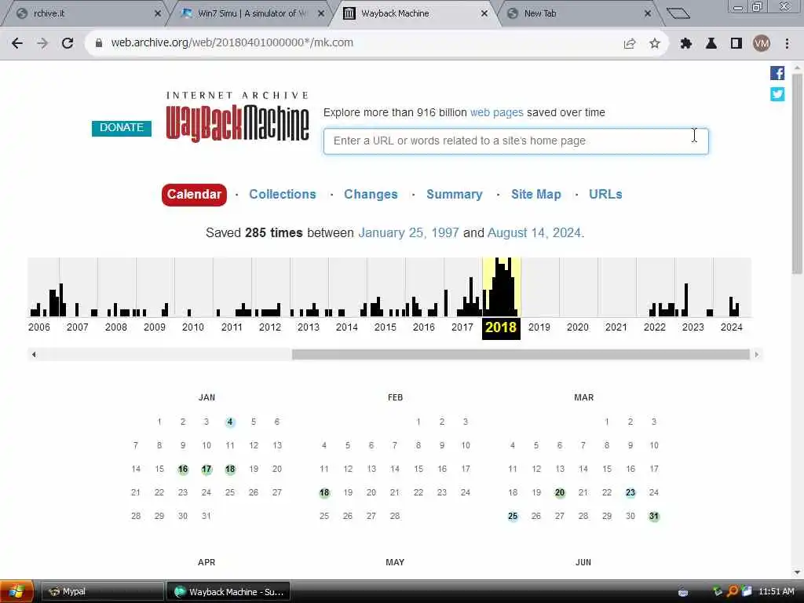The image size is (804, 603).
Task: Toggle the browser side panel icon
Action: (x=736, y=44)
